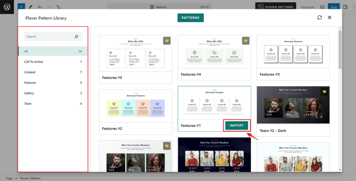Screen dimensions: 356x181
Task: Select the All category
Action: (53, 51)
